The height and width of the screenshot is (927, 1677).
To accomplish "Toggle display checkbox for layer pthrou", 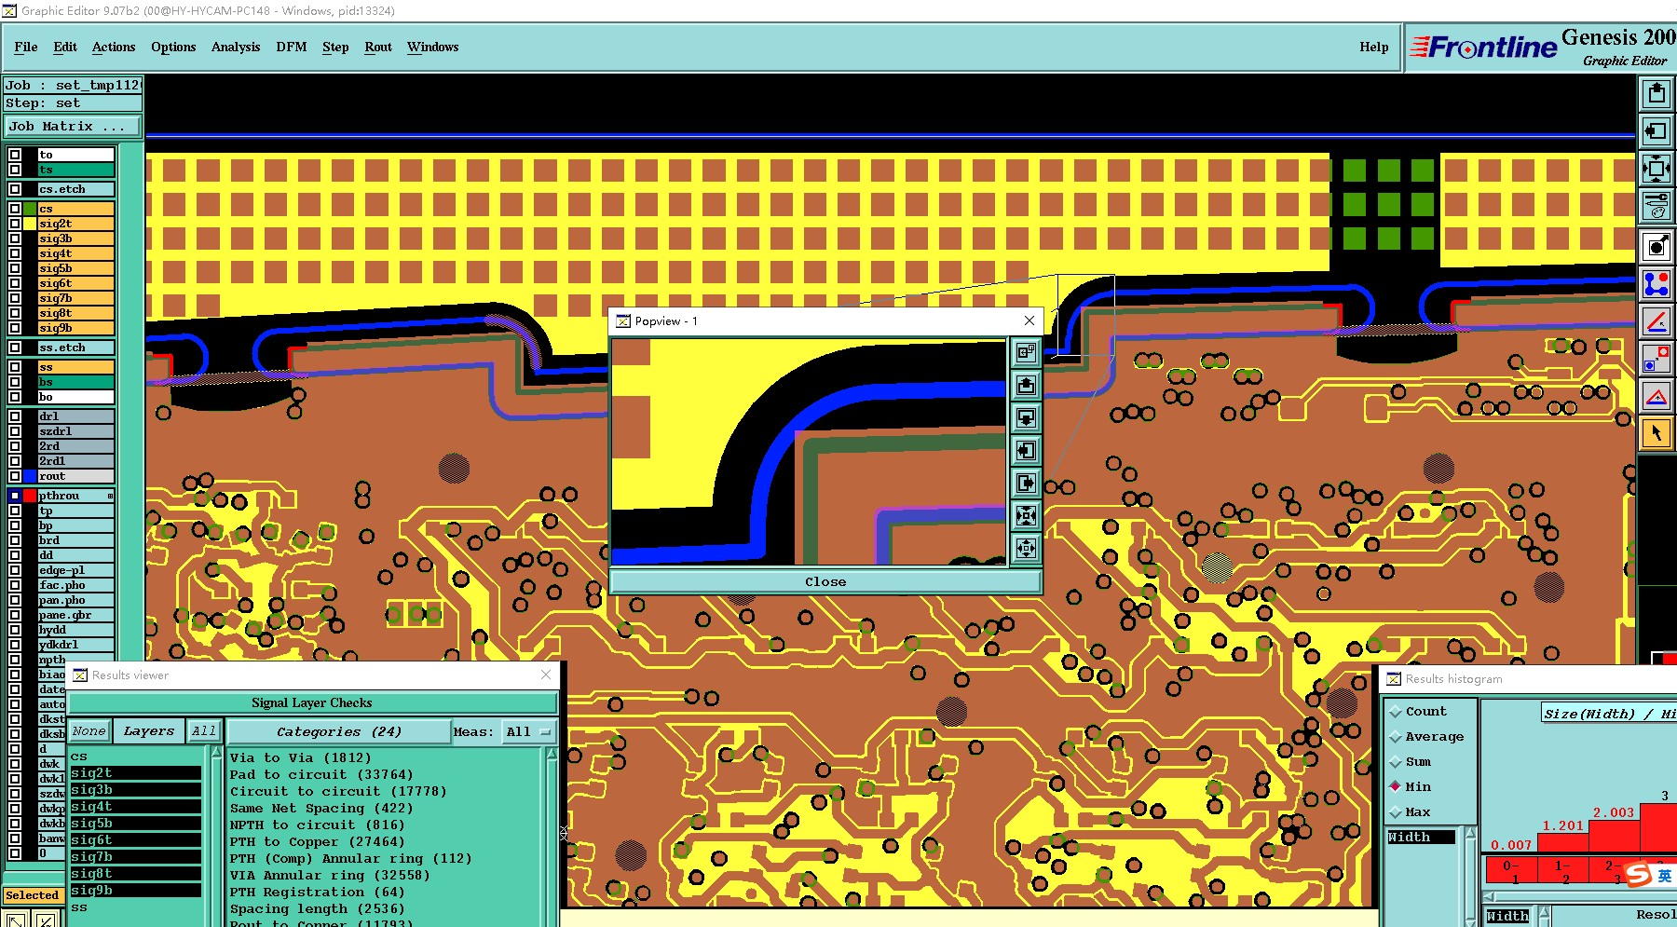I will point(15,496).
